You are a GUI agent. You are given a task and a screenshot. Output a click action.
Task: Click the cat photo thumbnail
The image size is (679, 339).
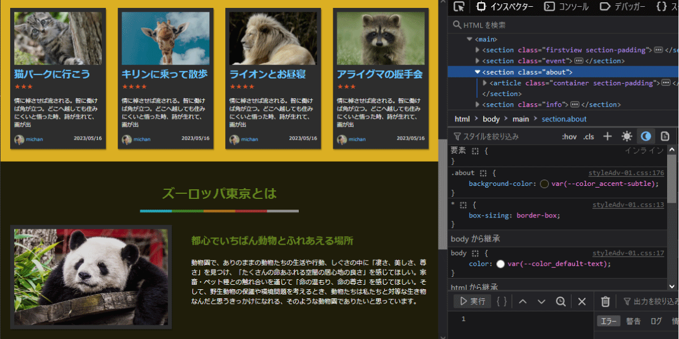(58, 38)
